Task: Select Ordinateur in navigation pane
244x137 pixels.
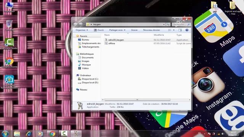Action: 85,75
